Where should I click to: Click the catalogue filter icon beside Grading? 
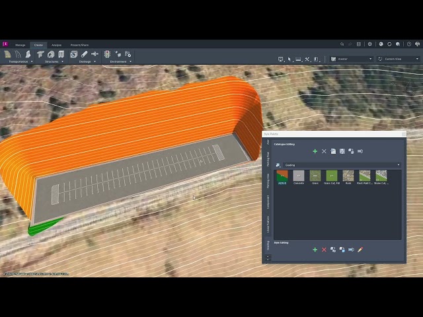[278, 165]
